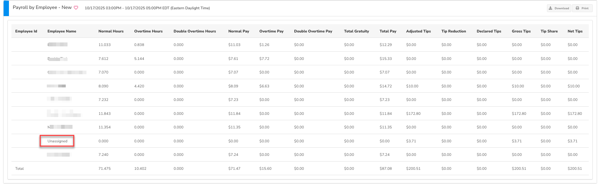602x188 pixels.
Task: Click the Employee Id column header
Action: click(26, 31)
